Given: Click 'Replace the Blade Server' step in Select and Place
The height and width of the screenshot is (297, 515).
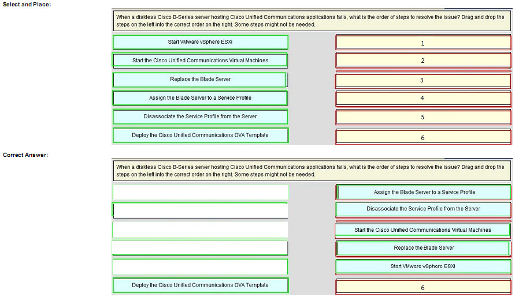Looking at the screenshot, I should [x=200, y=80].
